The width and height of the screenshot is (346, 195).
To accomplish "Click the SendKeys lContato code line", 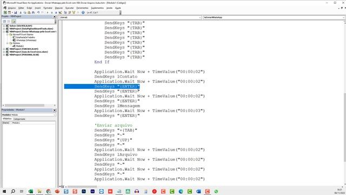I will (116, 77).
